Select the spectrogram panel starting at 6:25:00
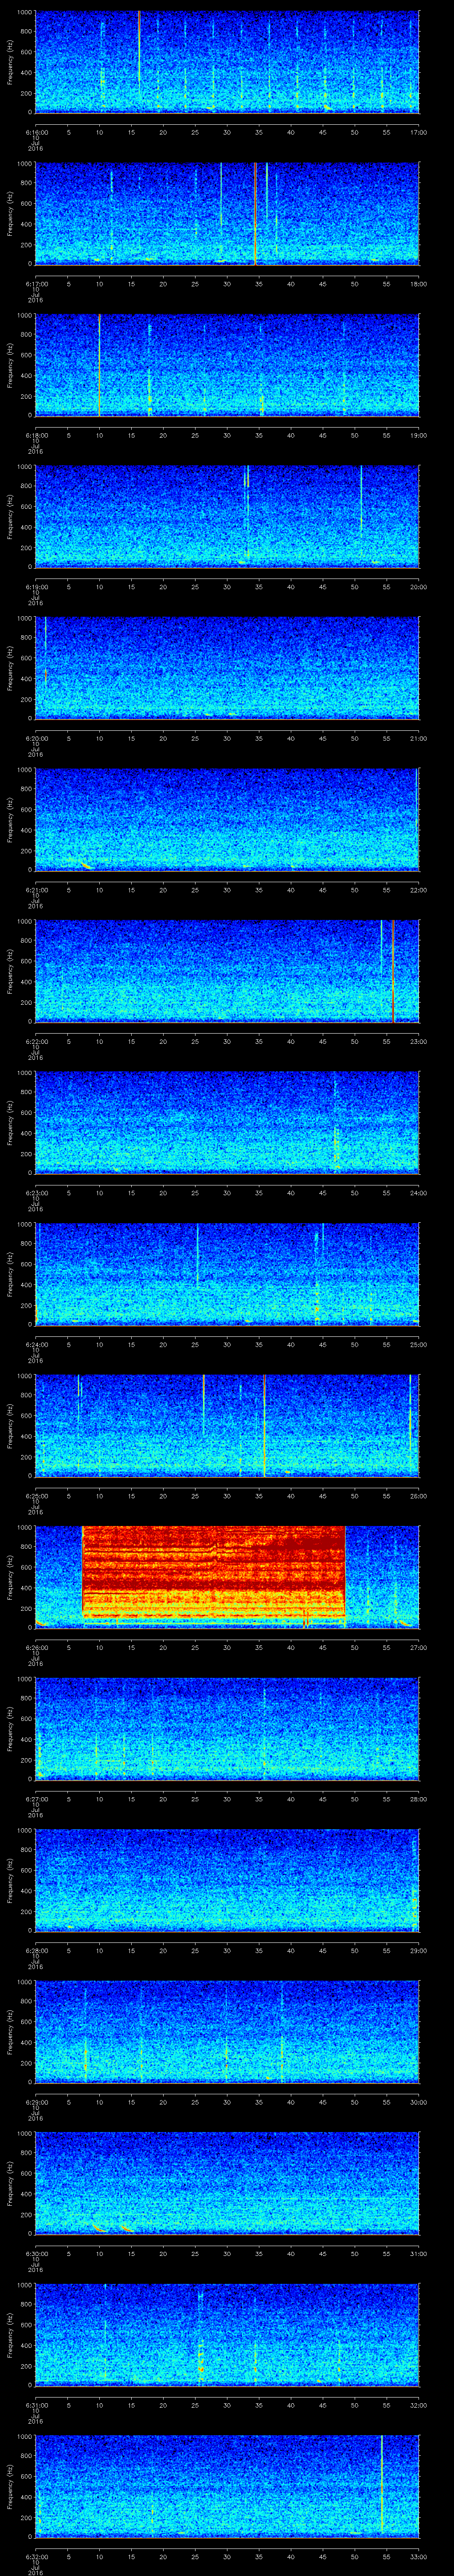 click(x=227, y=1426)
